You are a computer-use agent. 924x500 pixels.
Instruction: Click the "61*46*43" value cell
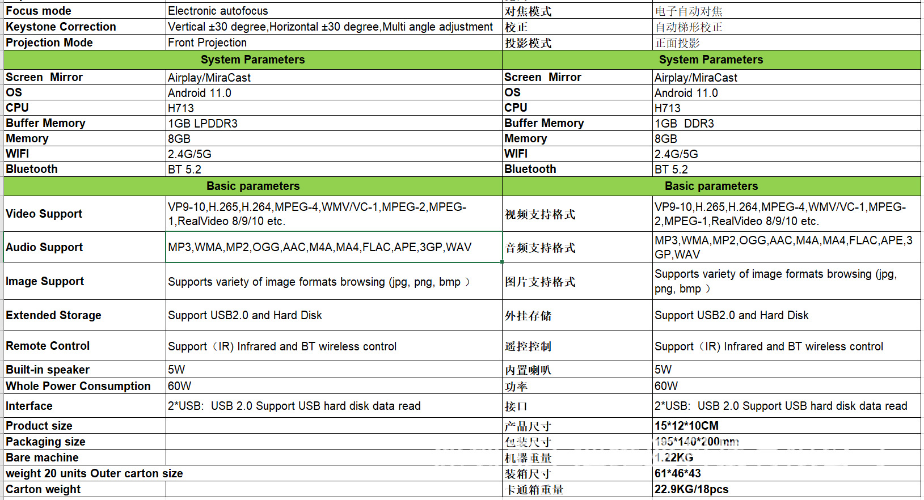[787, 473]
